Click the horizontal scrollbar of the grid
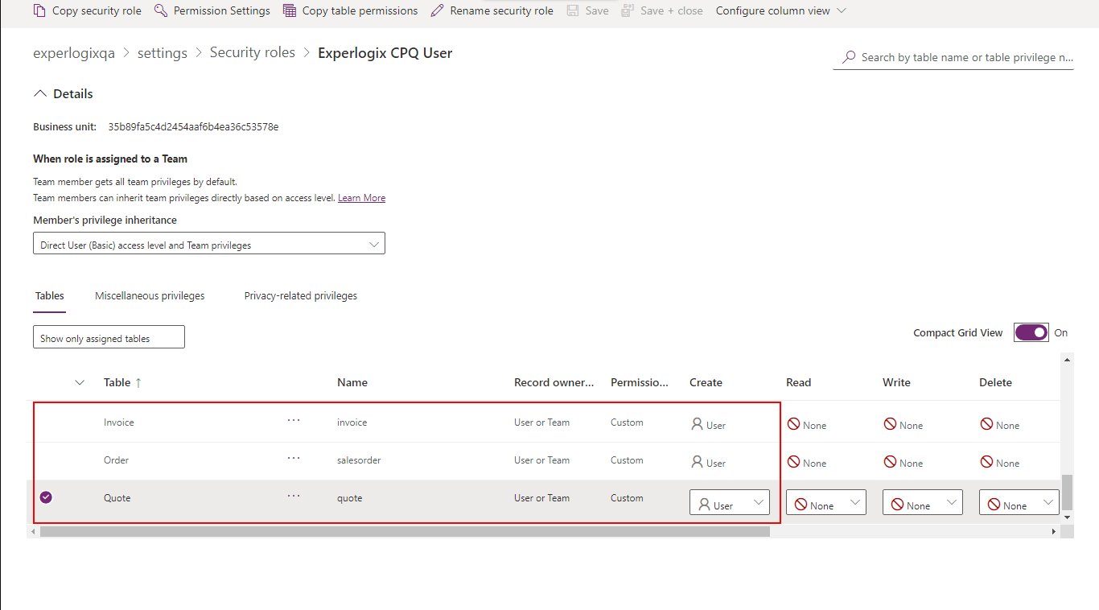 [x=405, y=531]
